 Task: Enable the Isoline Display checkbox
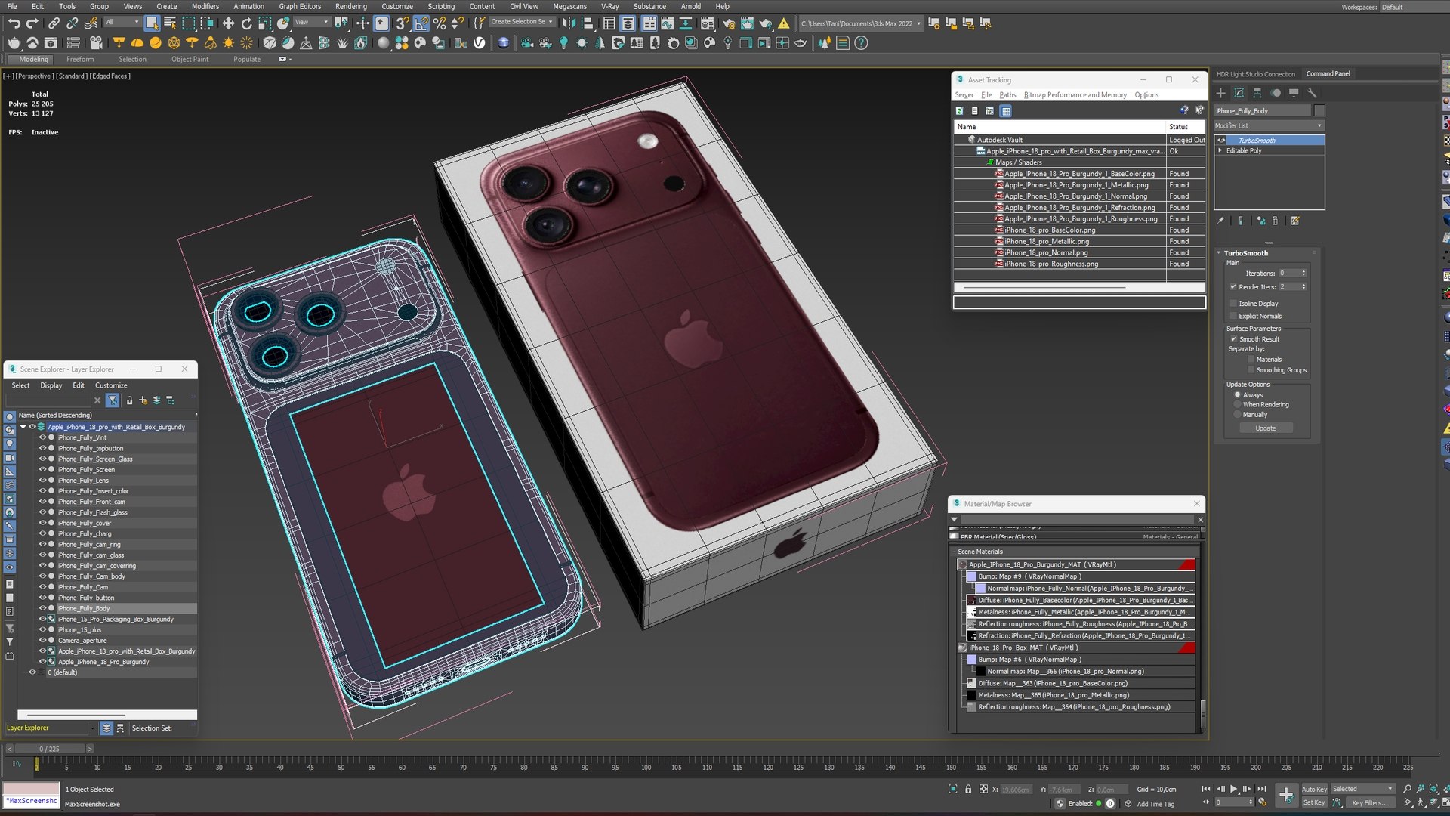[1233, 304]
